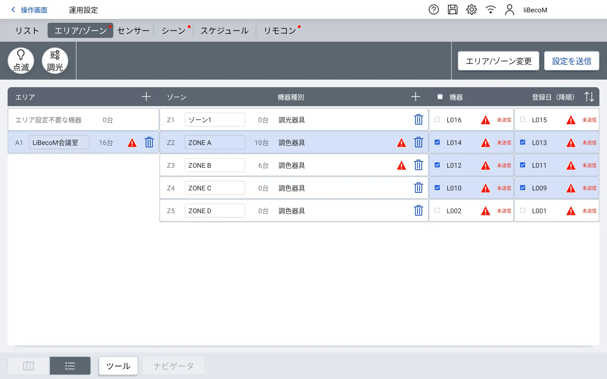Toggle sort order arrows for 登録日
The height and width of the screenshot is (379, 607).
click(x=589, y=97)
